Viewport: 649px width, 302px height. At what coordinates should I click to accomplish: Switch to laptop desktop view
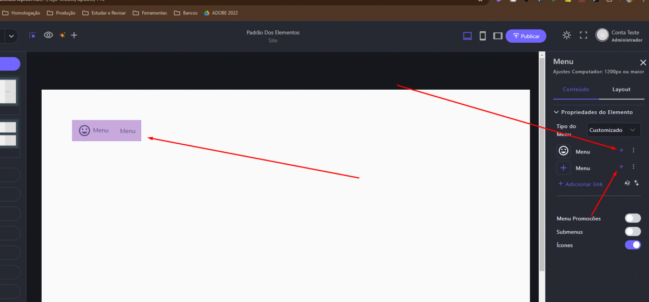coord(467,36)
